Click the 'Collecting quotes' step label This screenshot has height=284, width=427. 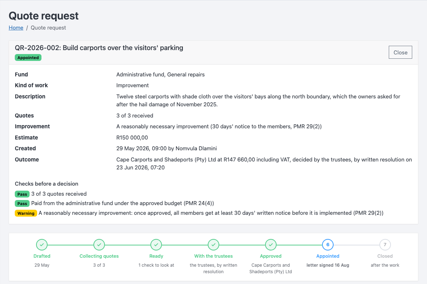click(x=99, y=256)
